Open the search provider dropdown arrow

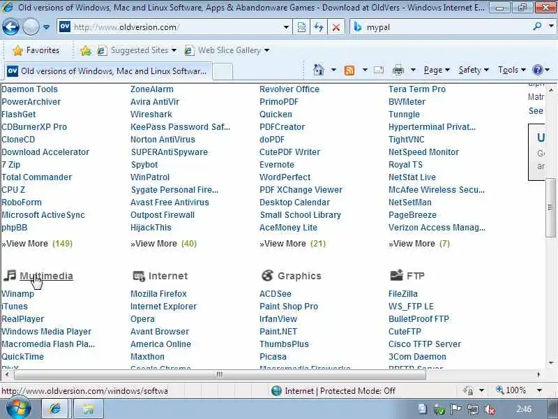coord(551,27)
